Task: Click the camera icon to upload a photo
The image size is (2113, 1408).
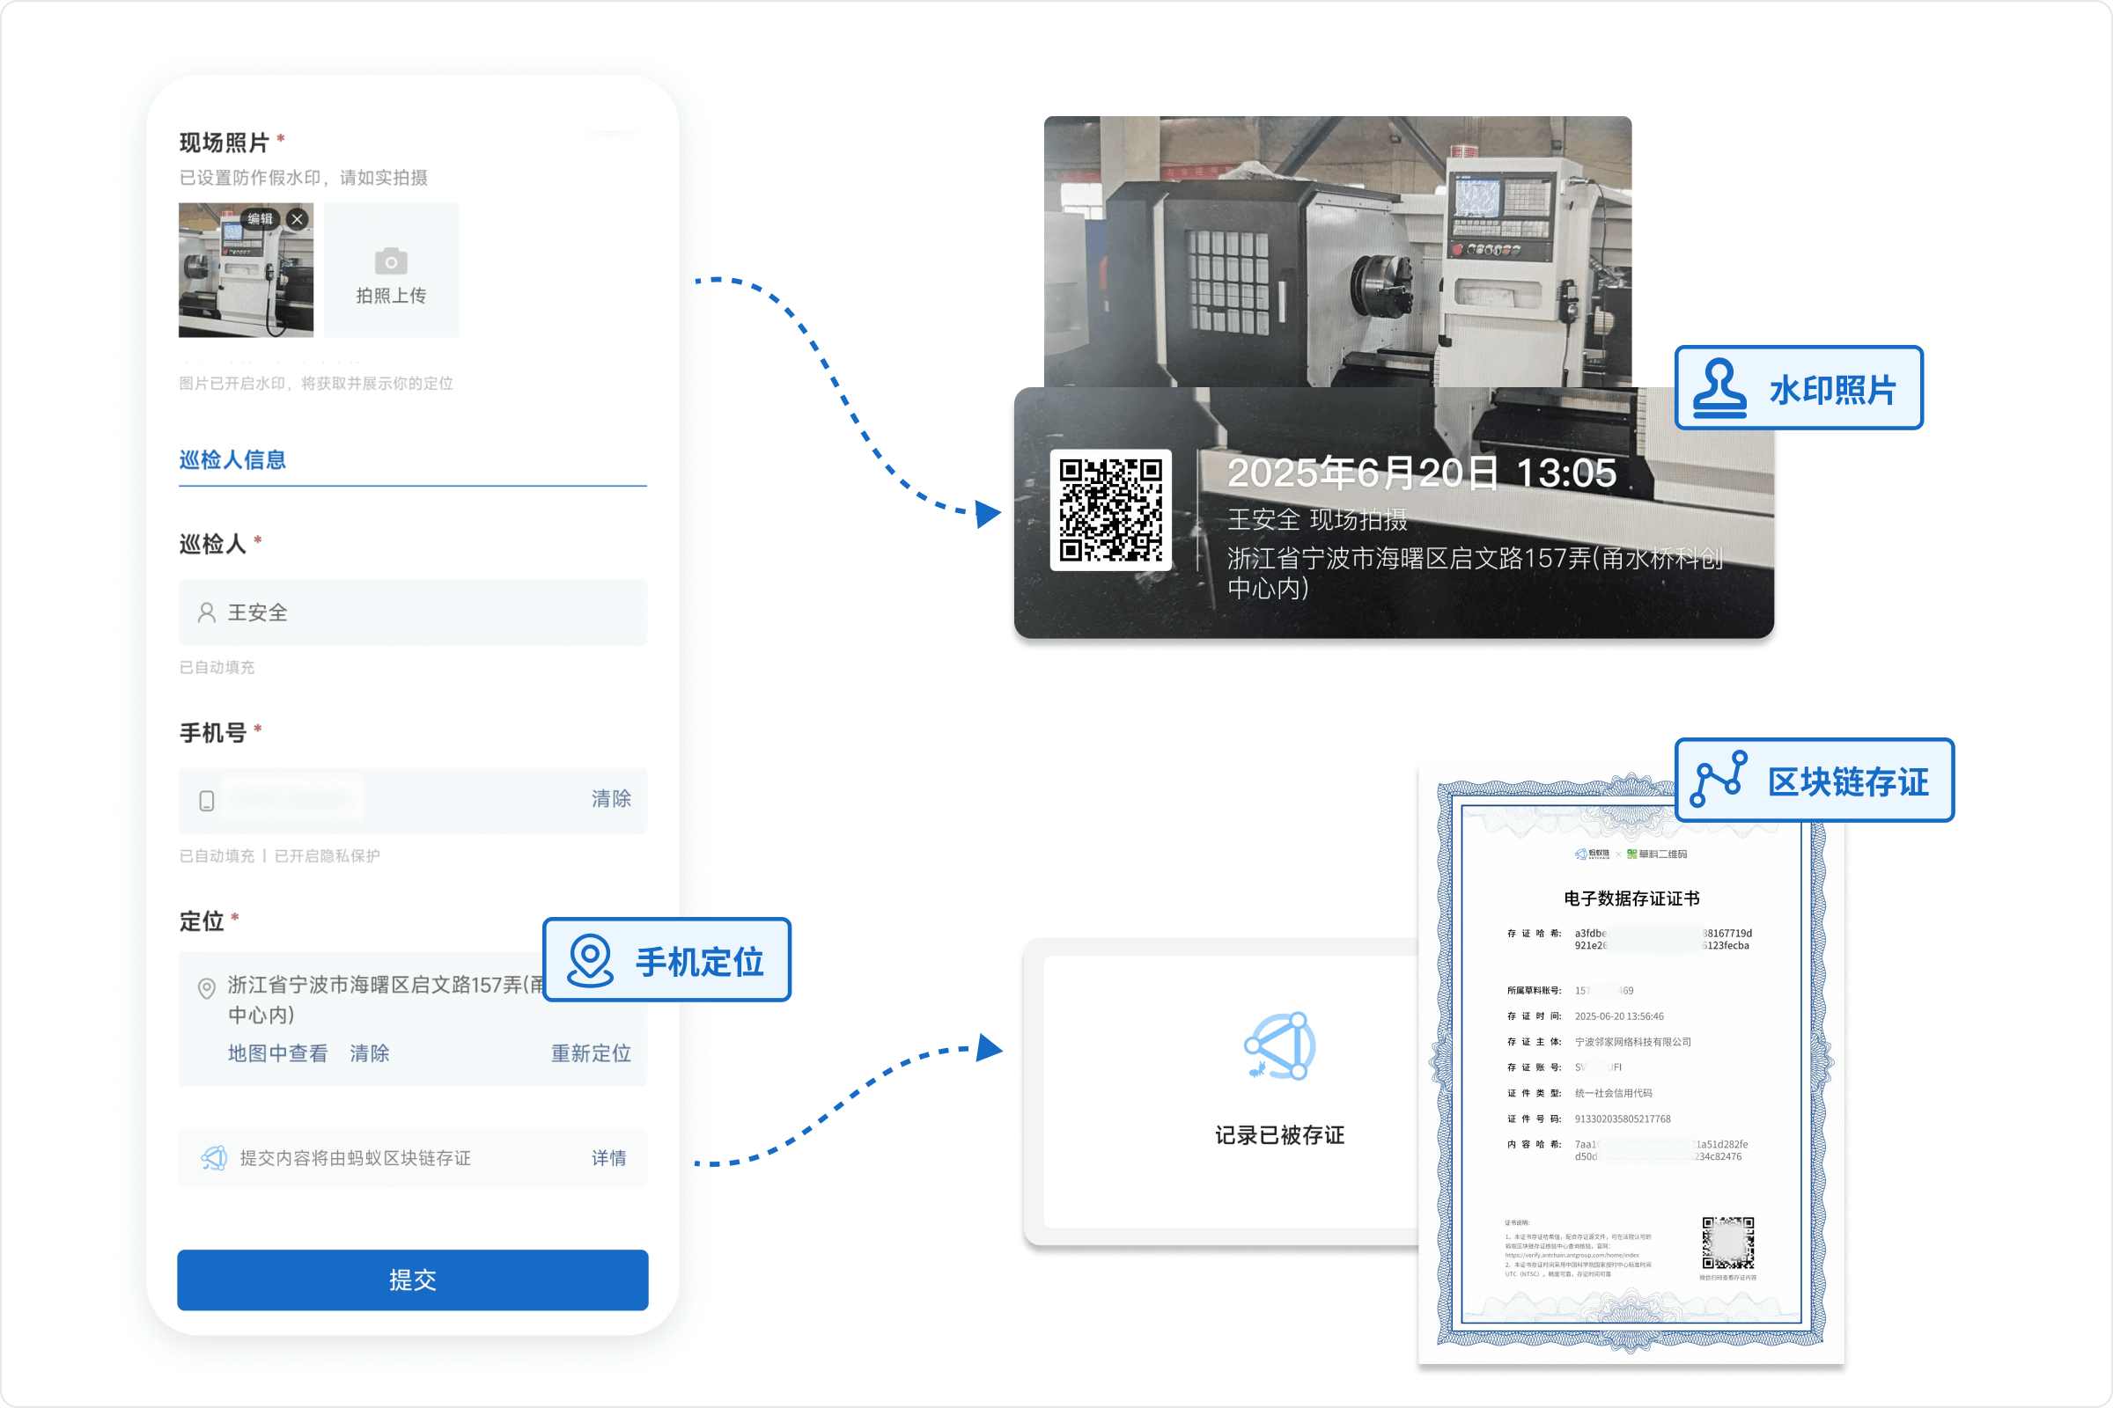Action: (391, 262)
